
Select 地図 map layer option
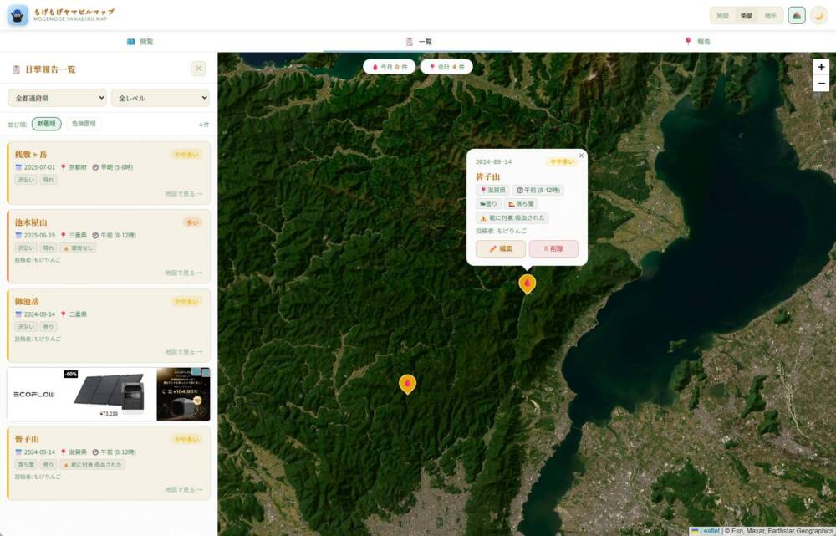click(x=723, y=15)
